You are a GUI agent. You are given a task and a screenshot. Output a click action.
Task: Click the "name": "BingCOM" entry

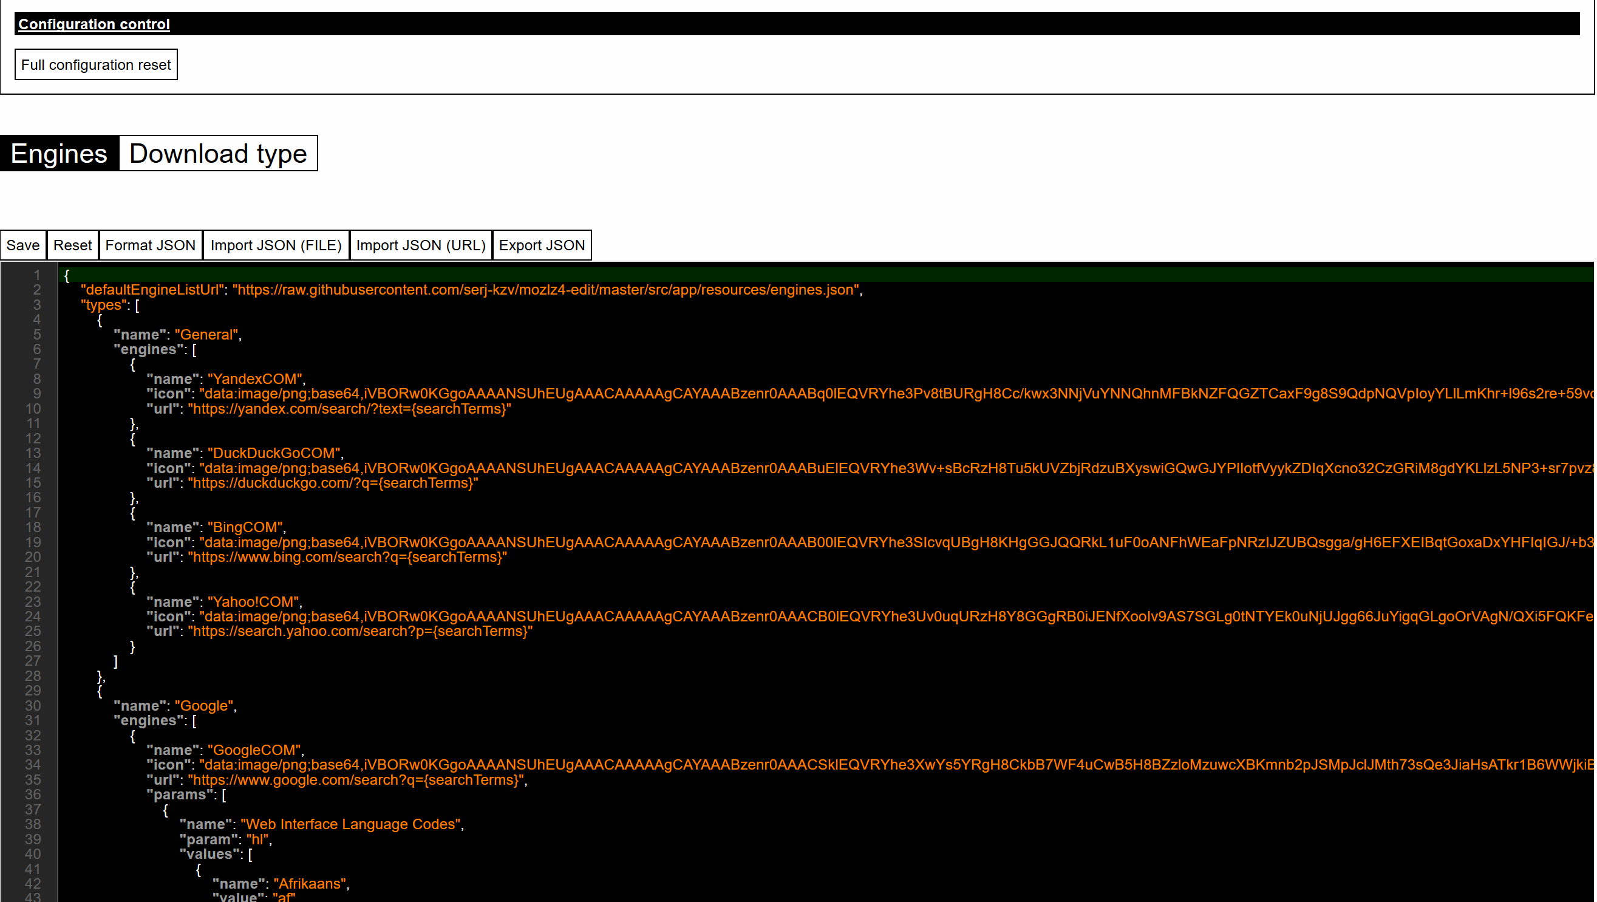click(x=216, y=527)
